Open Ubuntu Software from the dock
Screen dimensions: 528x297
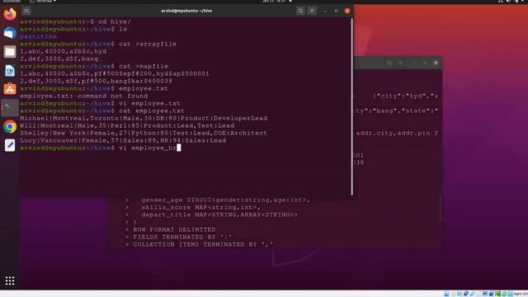(x=10, y=89)
